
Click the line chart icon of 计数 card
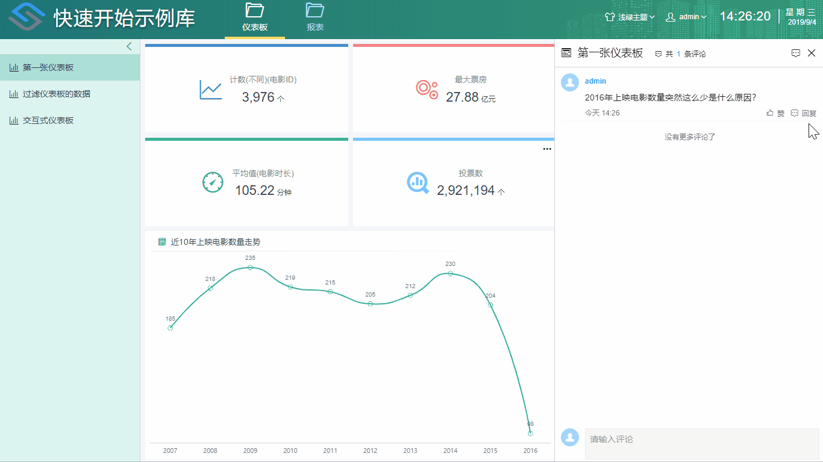[211, 90]
